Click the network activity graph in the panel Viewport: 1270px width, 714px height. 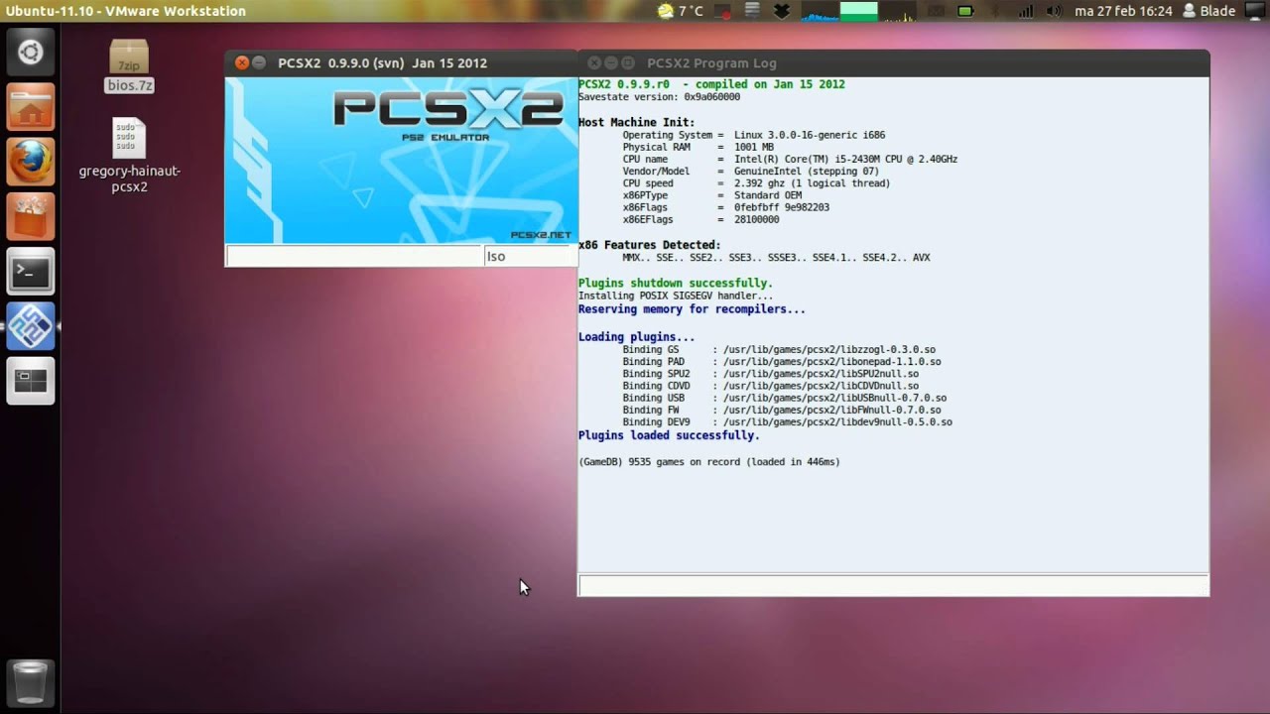coord(898,11)
